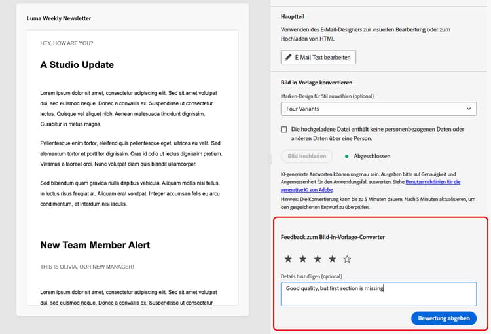Image resolution: width=491 pixels, height=334 pixels.
Task: Click the Hinweis conversion duration note
Action: tap(378, 203)
